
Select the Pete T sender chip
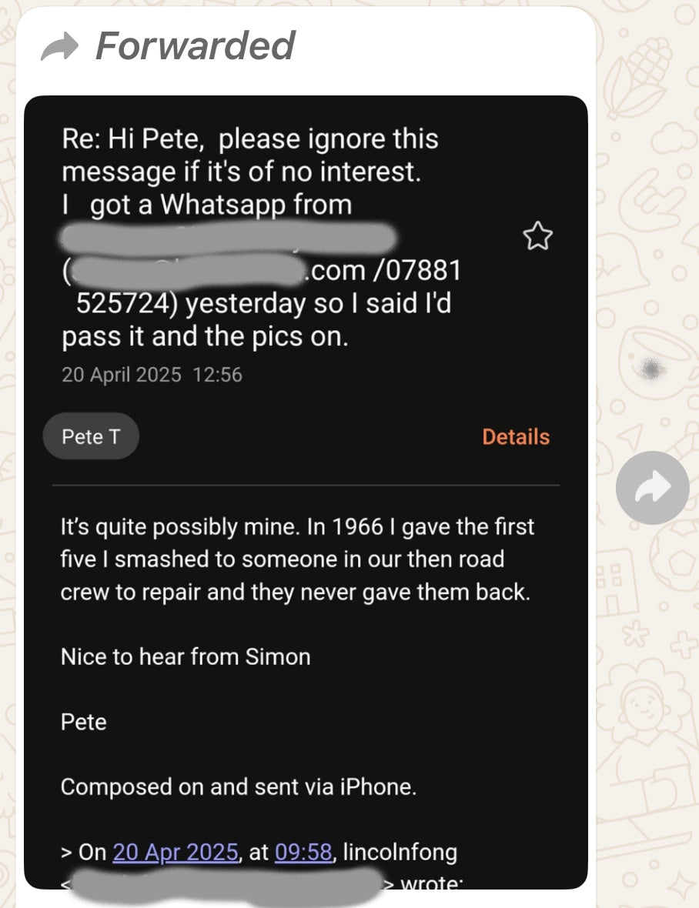coord(91,436)
